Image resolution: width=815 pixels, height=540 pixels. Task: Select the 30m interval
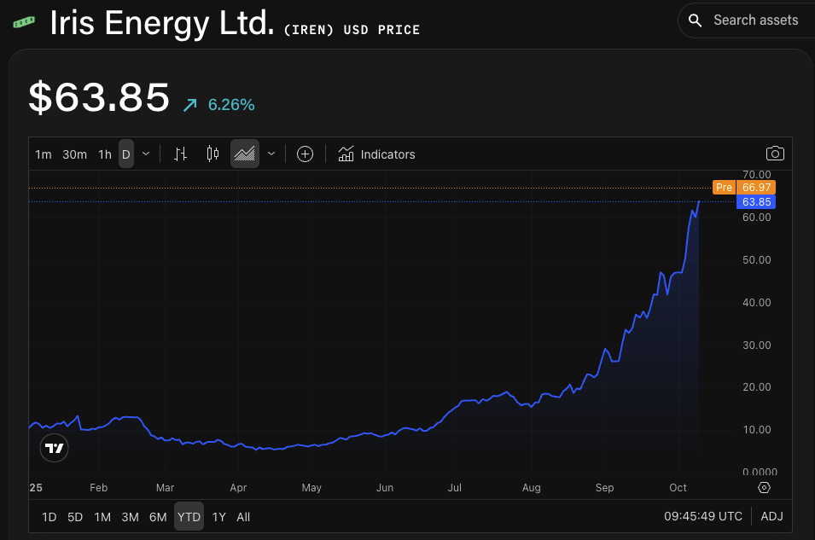pyautogui.click(x=74, y=154)
